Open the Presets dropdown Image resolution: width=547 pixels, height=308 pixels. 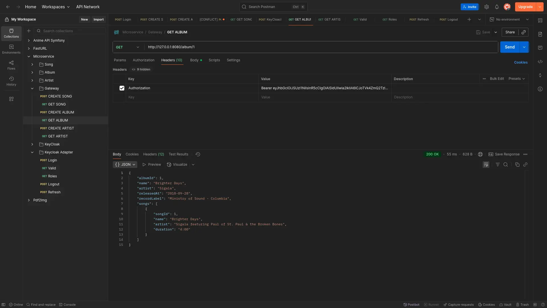pos(517,79)
